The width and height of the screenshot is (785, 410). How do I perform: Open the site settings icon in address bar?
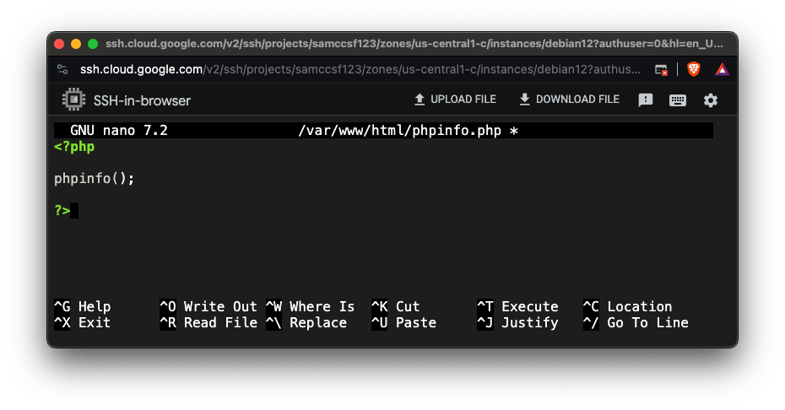62,69
